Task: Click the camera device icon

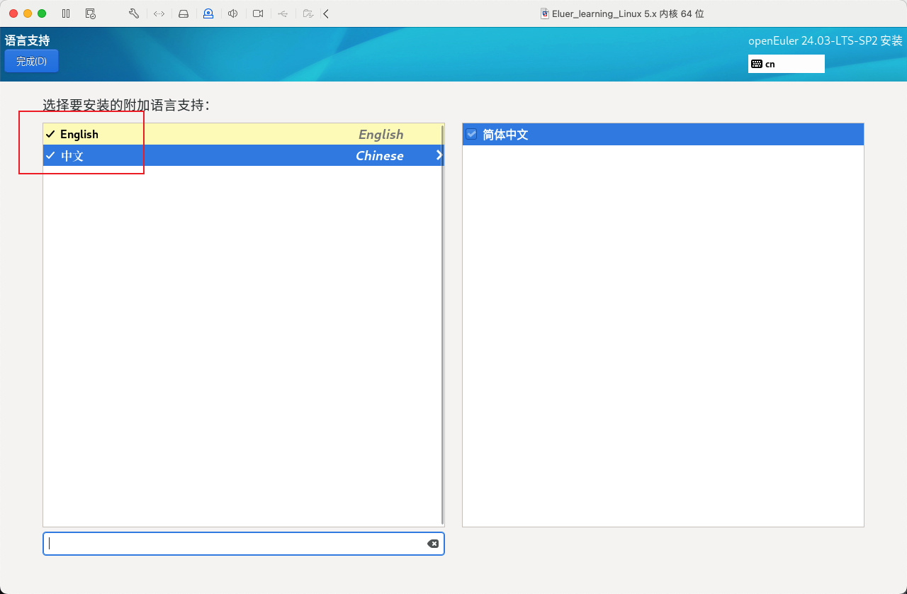Action: click(258, 13)
